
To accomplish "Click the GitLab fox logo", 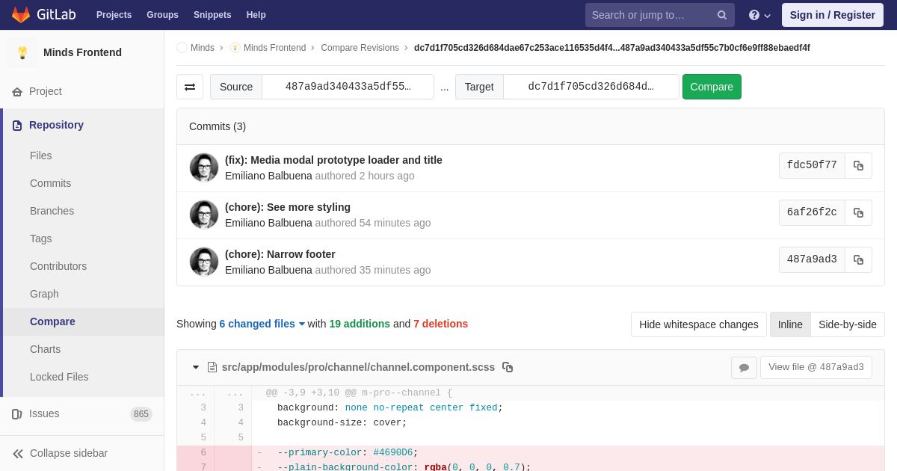I will tap(21, 15).
